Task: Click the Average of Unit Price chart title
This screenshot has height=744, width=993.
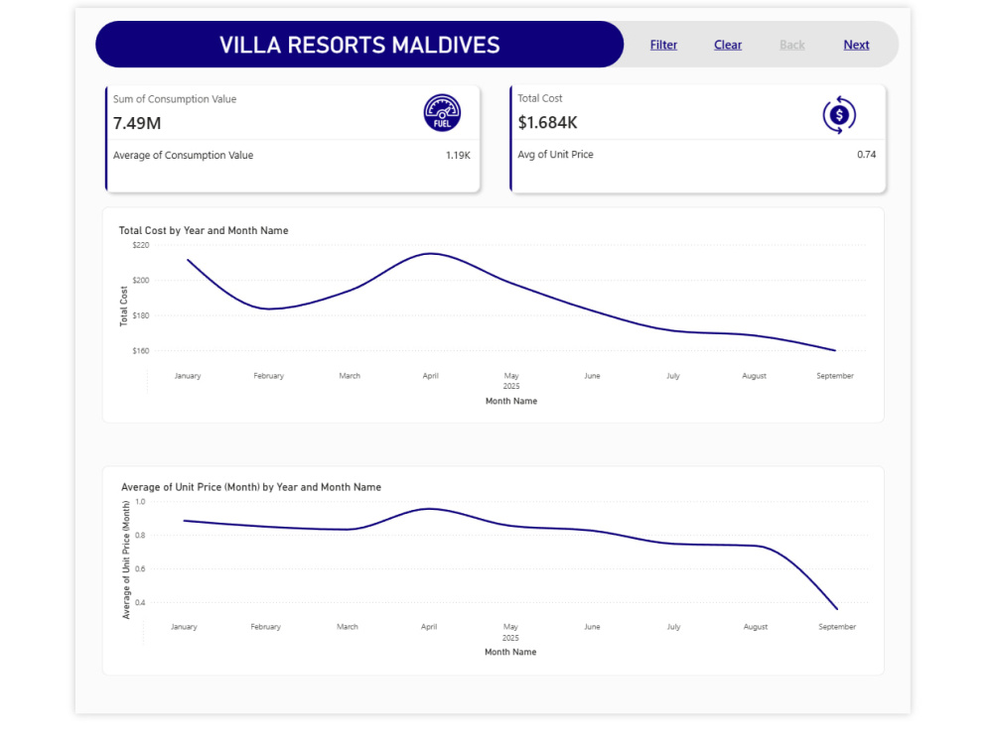Action: [251, 488]
